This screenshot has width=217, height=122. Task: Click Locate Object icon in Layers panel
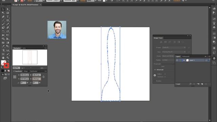(190, 84)
